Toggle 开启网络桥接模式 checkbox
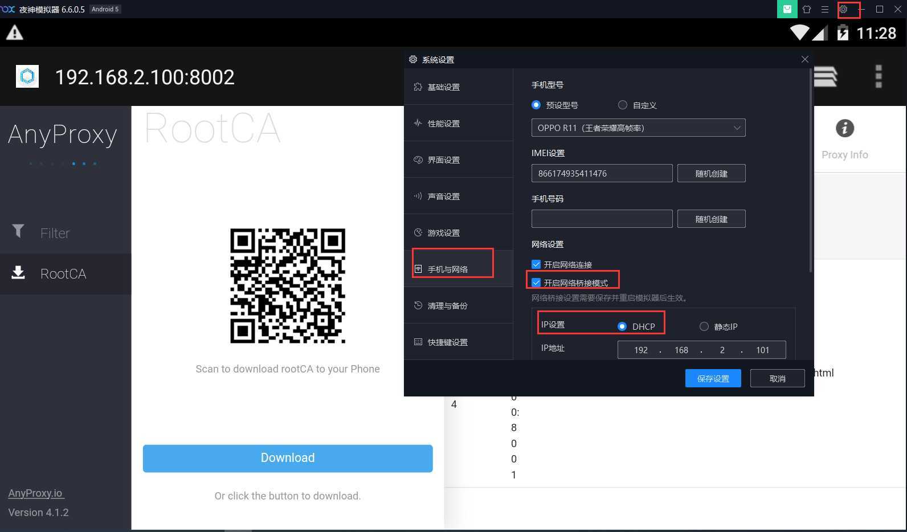This screenshot has height=532, width=907. point(536,283)
